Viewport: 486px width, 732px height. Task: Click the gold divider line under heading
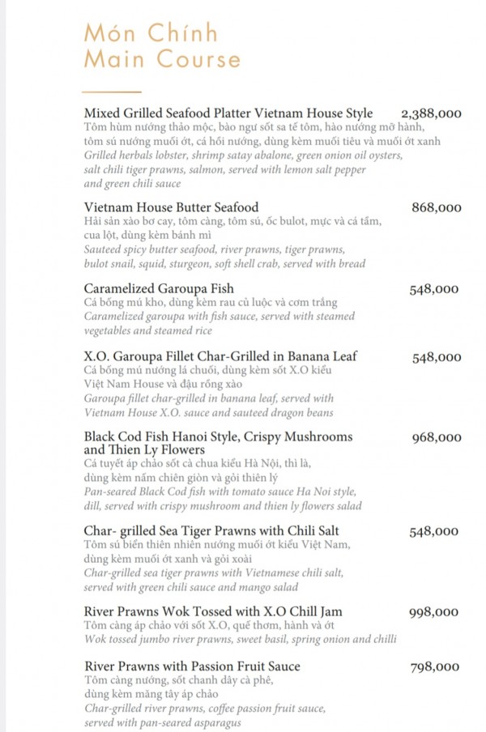(x=113, y=91)
